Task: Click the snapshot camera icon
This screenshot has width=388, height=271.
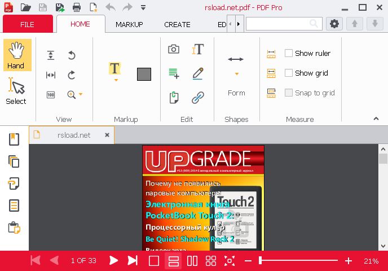Action: pos(174,49)
